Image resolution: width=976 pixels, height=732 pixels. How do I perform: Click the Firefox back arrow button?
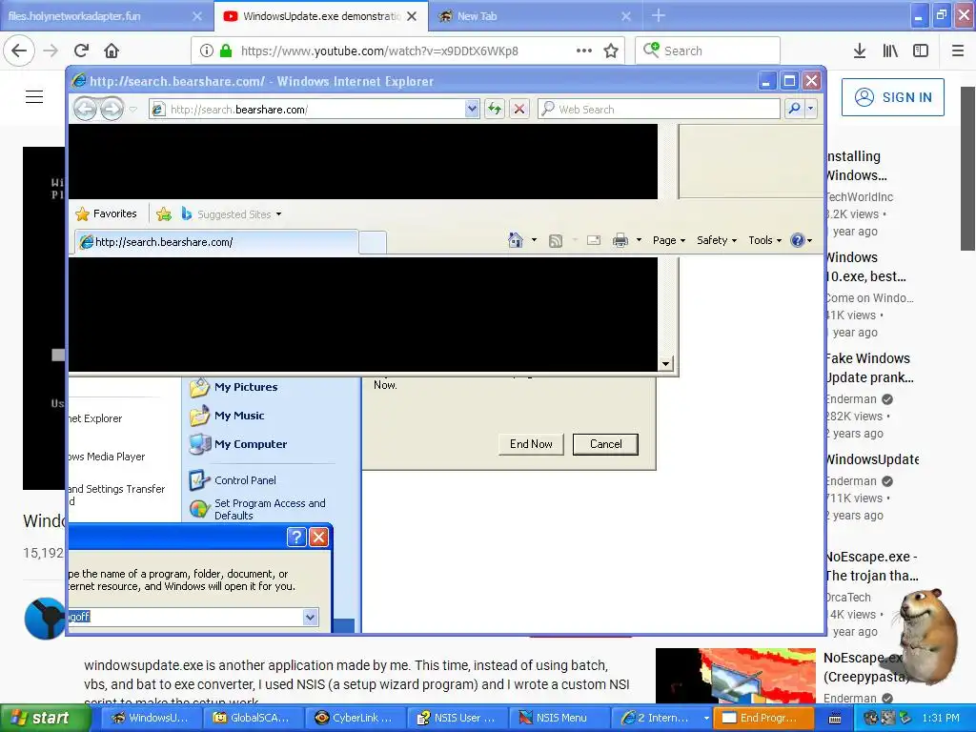[19, 51]
